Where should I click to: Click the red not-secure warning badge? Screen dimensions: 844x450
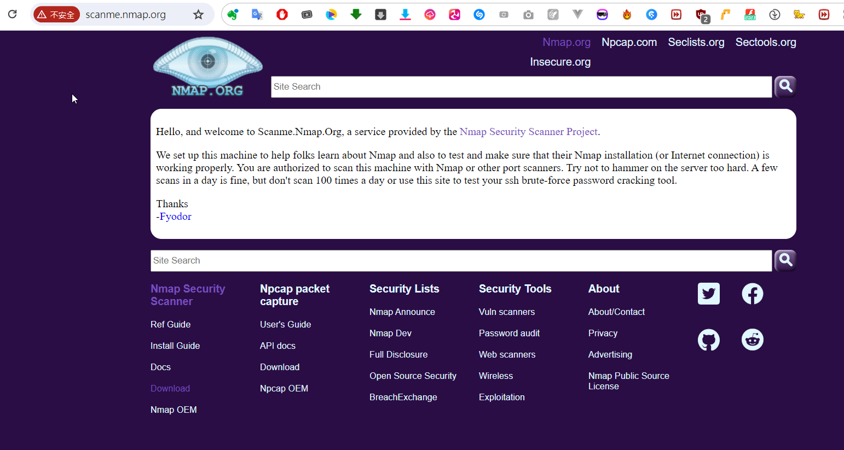(56, 15)
